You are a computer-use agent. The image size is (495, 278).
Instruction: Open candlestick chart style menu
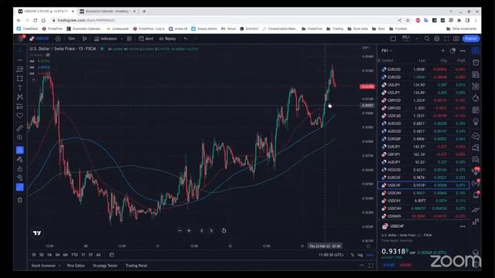pyautogui.click(x=84, y=39)
